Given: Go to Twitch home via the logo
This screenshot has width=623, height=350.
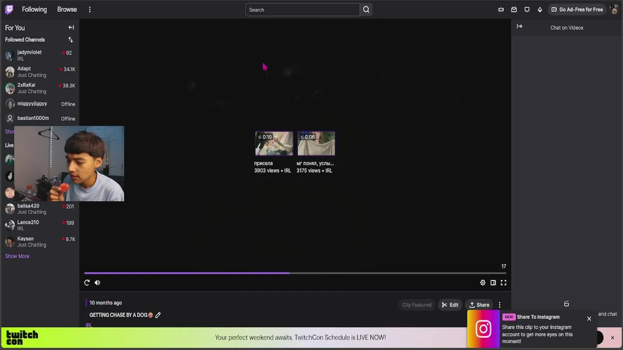Looking at the screenshot, I should pyautogui.click(x=9, y=9).
